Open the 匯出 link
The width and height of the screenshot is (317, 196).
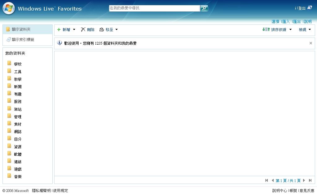[297, 21]
